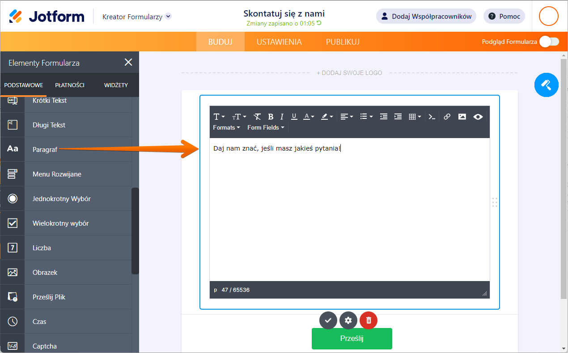Open the Formats dropdown
Screen dimensions: 568x353
click(226, 127)
